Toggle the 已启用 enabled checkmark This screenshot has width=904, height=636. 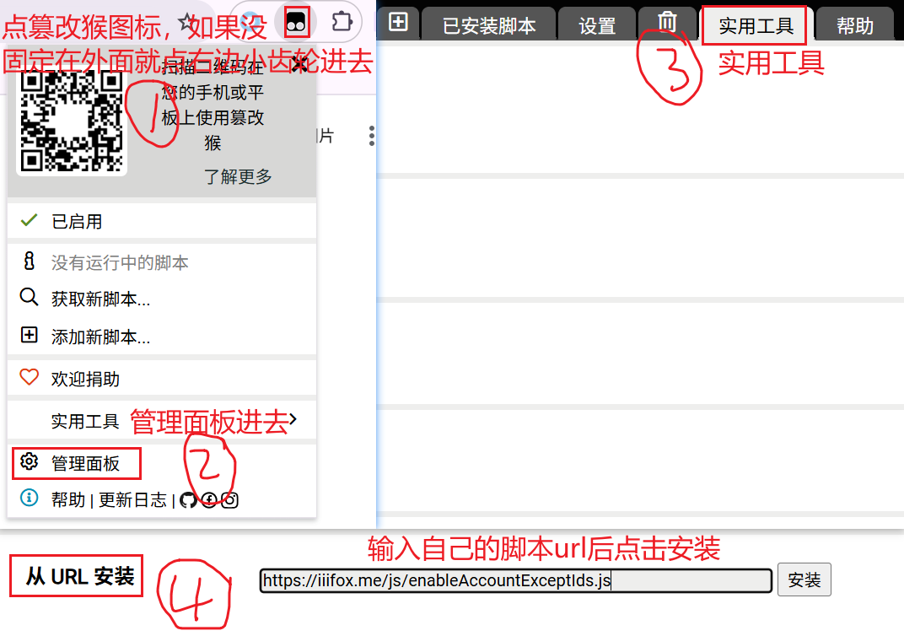pos(30,221)
